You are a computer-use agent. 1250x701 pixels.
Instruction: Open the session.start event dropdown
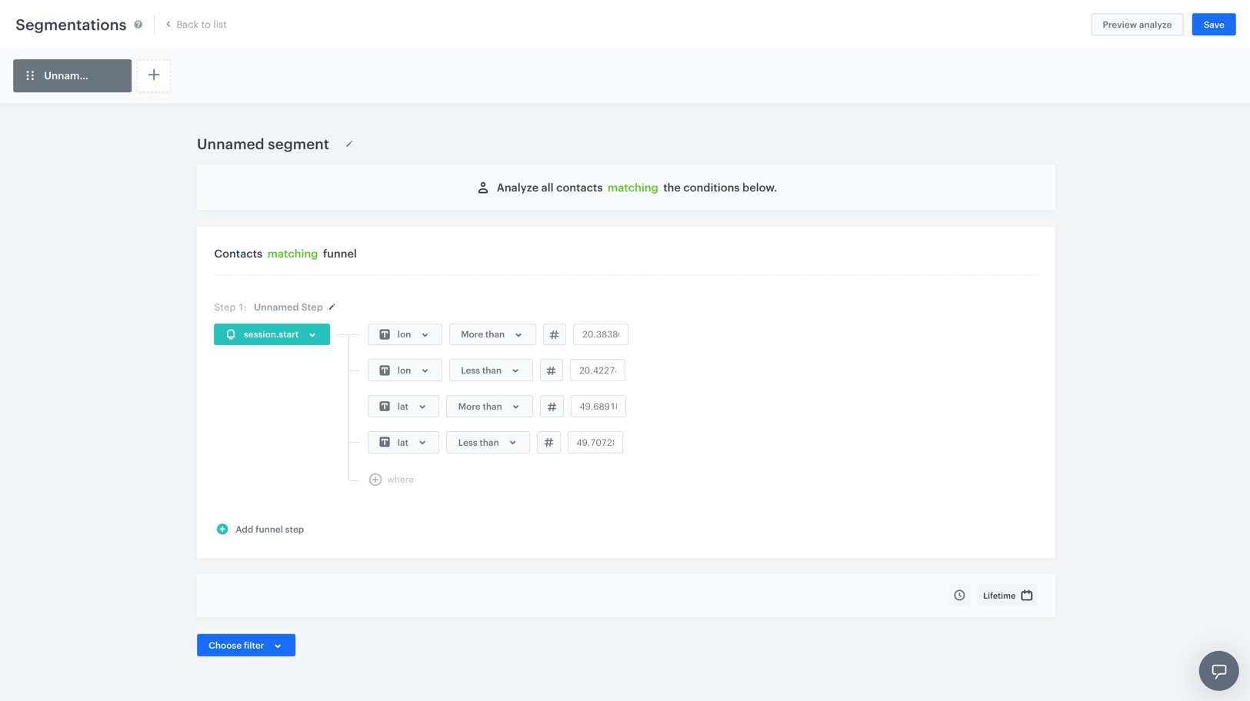click(x=272, y=334)
